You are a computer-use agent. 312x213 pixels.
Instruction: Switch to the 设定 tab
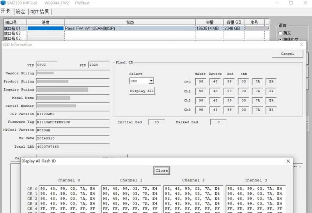pyautogui.click(x=20, y=12)
